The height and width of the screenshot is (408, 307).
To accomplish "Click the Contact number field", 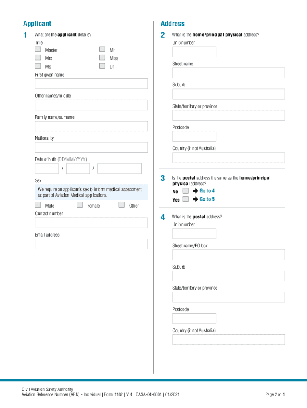I will 91,223.
